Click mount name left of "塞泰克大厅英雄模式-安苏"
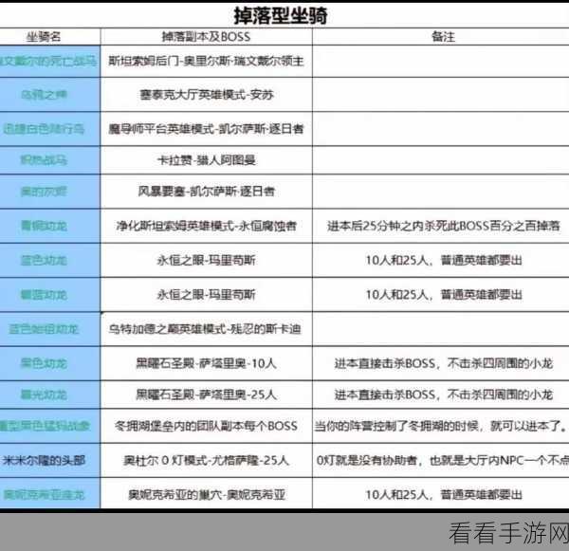This screenshot has width=569, height=551. pos(44,95)
